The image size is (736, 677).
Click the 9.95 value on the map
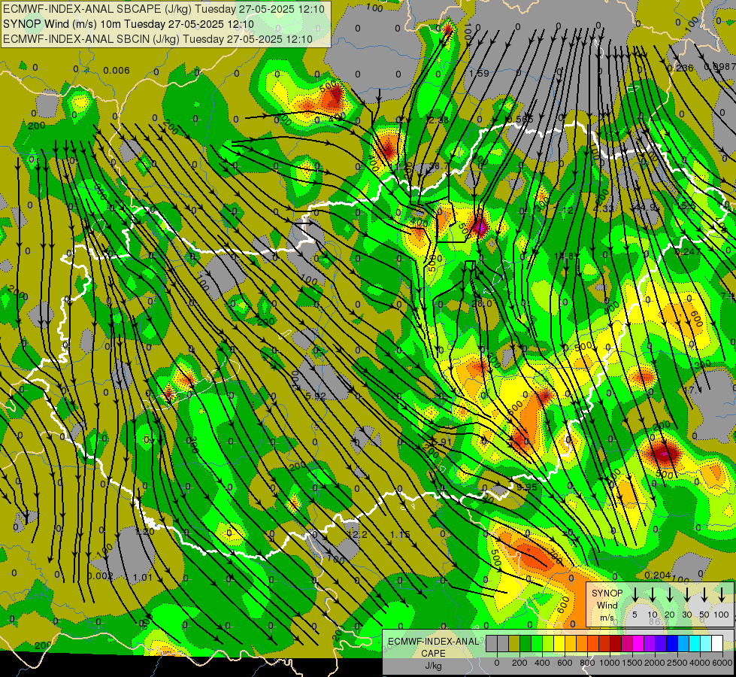[x=527, y=487]
